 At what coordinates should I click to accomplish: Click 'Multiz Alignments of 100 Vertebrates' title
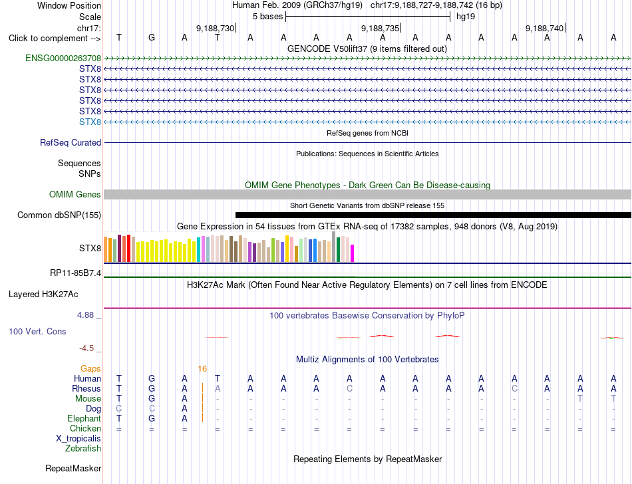click(367, 359)
